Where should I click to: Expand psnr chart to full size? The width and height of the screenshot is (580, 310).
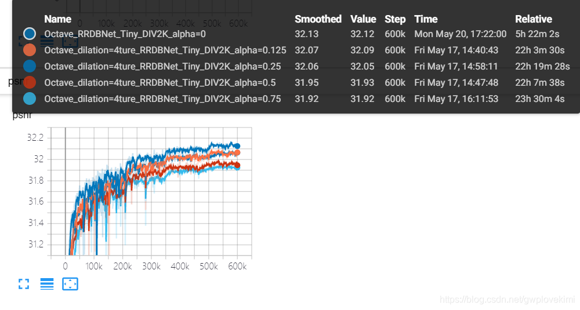(x=24, y=284)
